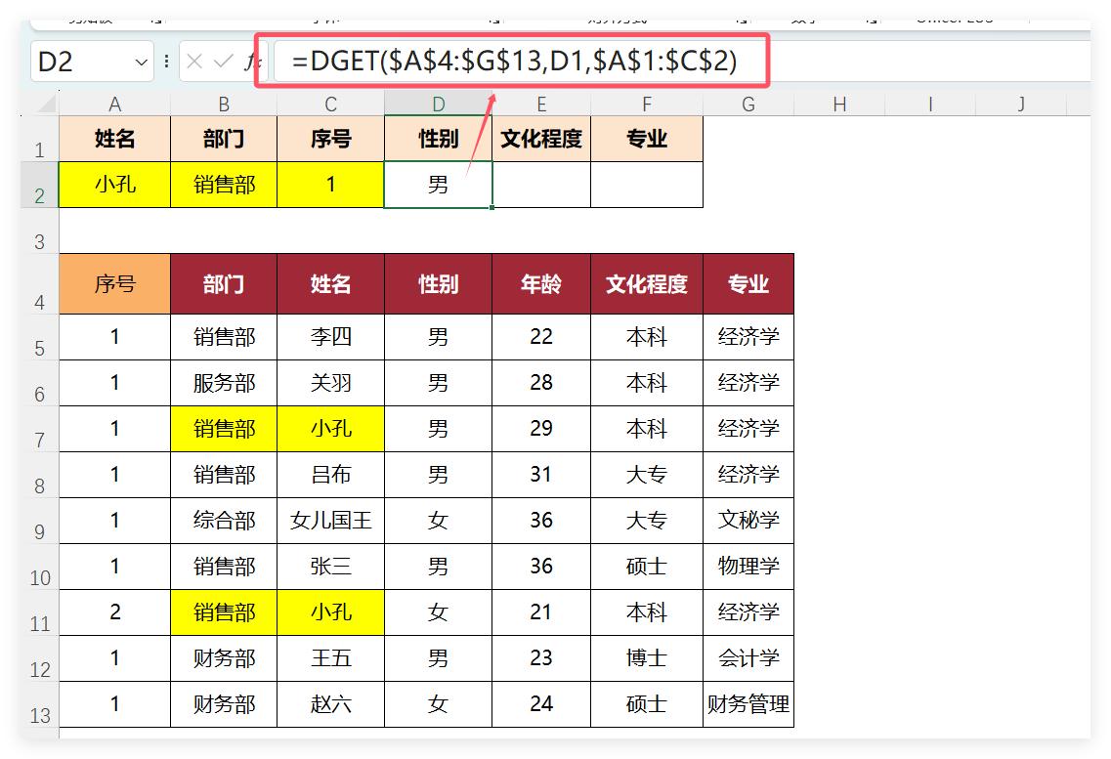
Task: Click the cell with 王五
Action: 331,658
